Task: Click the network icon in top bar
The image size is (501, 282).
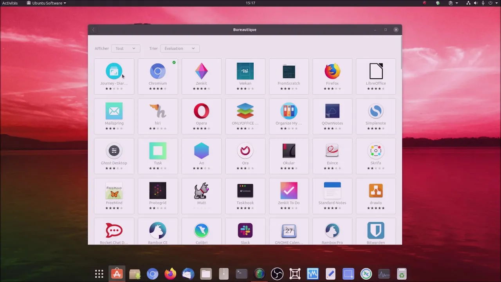Action: coord(469,3)
